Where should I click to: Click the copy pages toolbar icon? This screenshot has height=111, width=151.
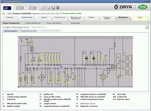pyautogui.click(x=49, y=8)
